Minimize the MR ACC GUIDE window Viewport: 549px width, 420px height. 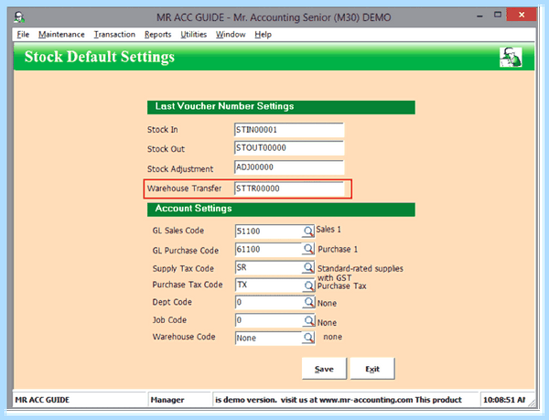click(x=479, y=16)
